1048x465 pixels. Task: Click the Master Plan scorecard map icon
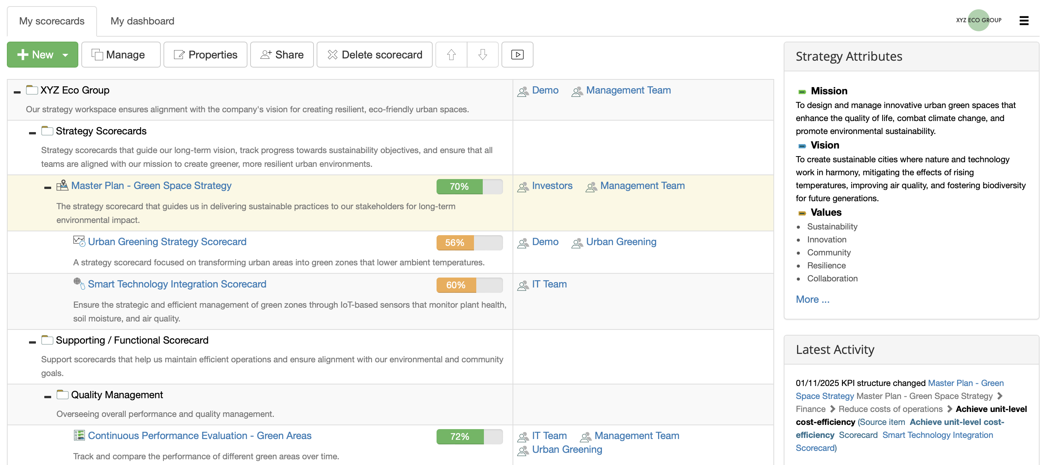point(62,186)
